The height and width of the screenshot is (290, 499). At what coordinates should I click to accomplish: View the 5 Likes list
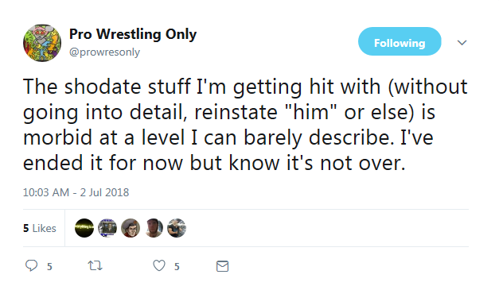(40, 228)
